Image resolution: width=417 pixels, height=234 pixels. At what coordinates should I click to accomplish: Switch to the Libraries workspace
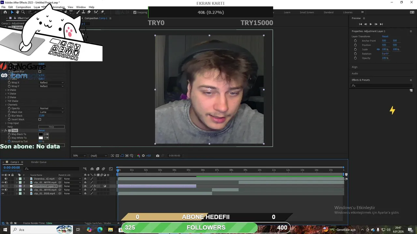pos(348,12)
